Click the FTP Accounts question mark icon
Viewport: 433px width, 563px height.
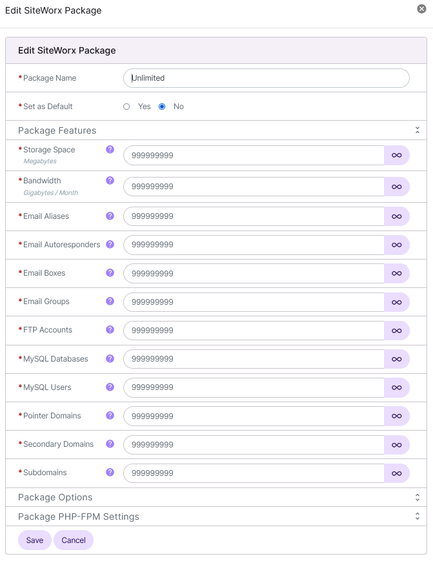(110, 329)
